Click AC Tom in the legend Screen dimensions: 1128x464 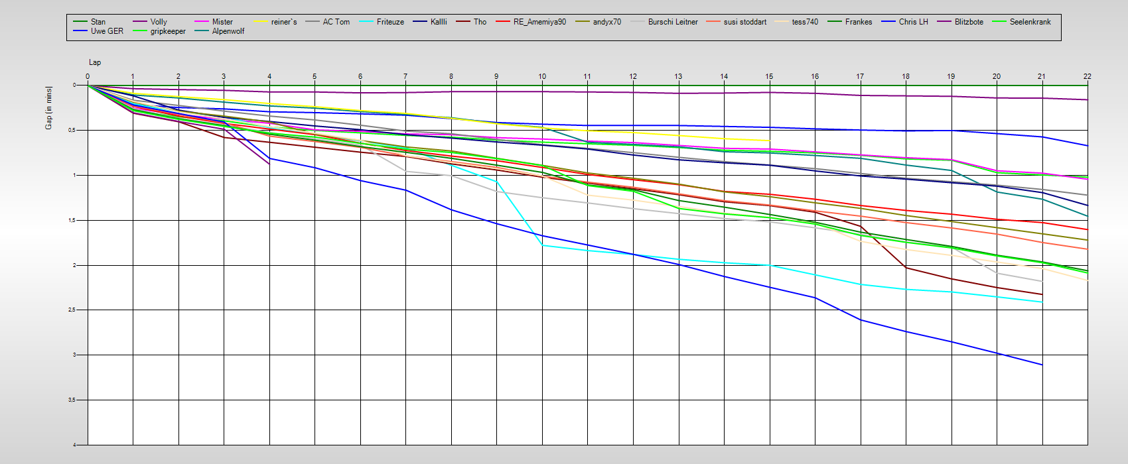pos(336,22)
